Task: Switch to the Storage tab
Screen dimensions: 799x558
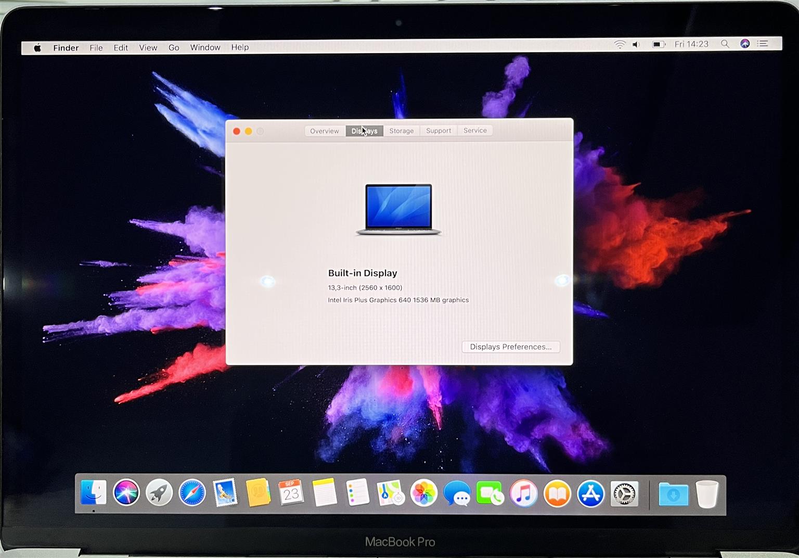Action: coord(402,131)
